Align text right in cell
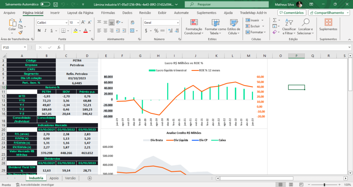 pos(112,31)
